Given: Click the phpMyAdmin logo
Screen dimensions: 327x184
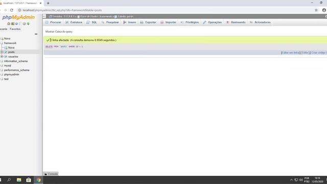Looking at the screenshot, I should pos(18,17).
